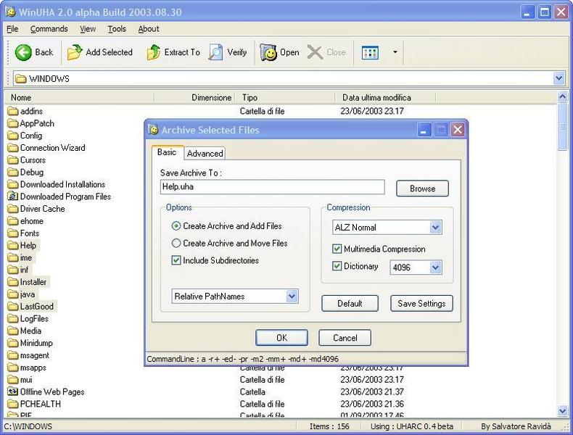The image size is (573, 435).
Task: Click the file list scroll-down arrow
Action: (x=562, y=411)
